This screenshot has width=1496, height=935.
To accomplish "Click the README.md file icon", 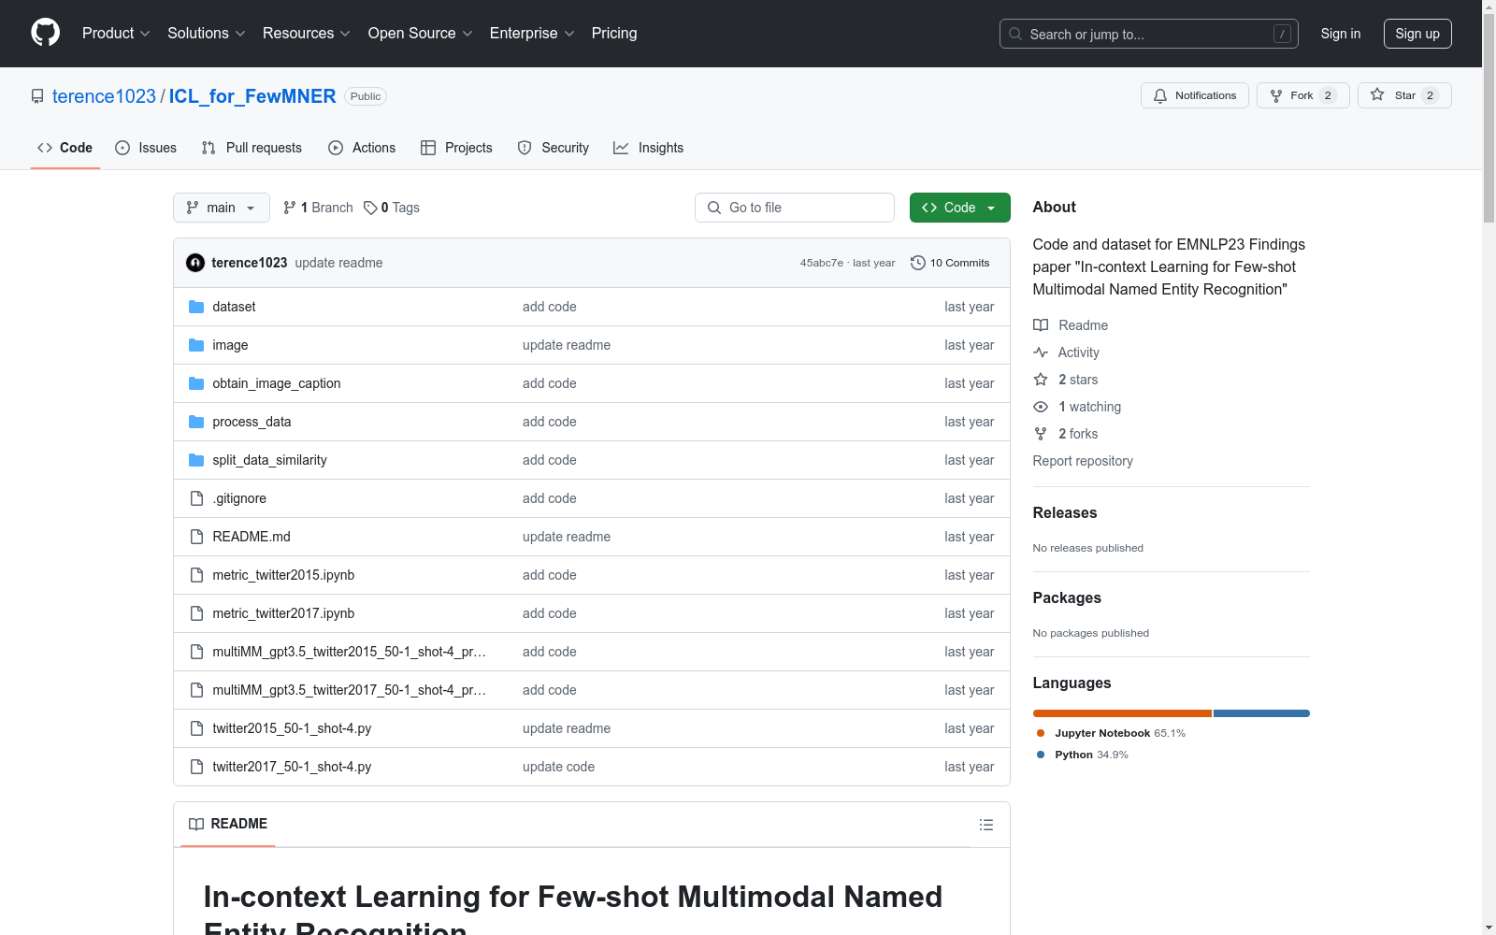I will [196, 537].
